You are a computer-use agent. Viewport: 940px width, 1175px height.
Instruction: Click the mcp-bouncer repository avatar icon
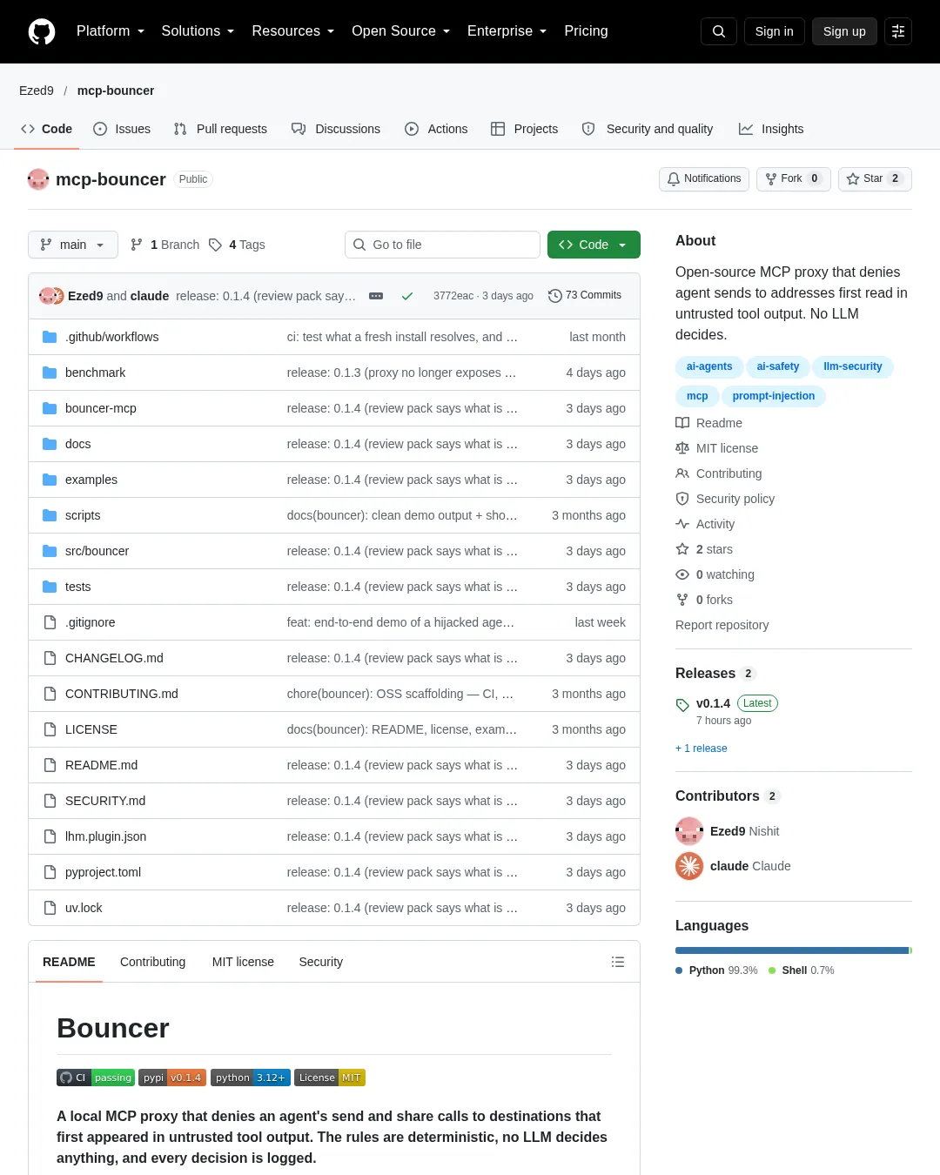click(x=38, y=179)
